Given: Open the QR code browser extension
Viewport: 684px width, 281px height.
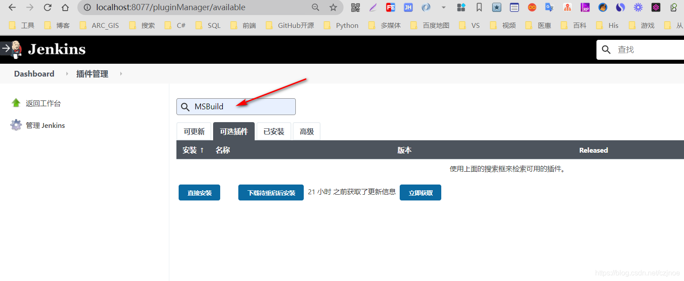Looking at the screenshot, I should 355,7.
